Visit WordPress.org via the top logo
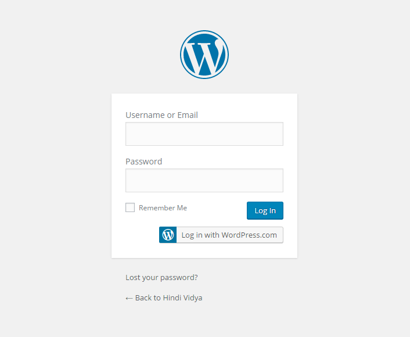The width and height of the screenshot is (410, 337). pyautogui.click(x=204, y=55)
